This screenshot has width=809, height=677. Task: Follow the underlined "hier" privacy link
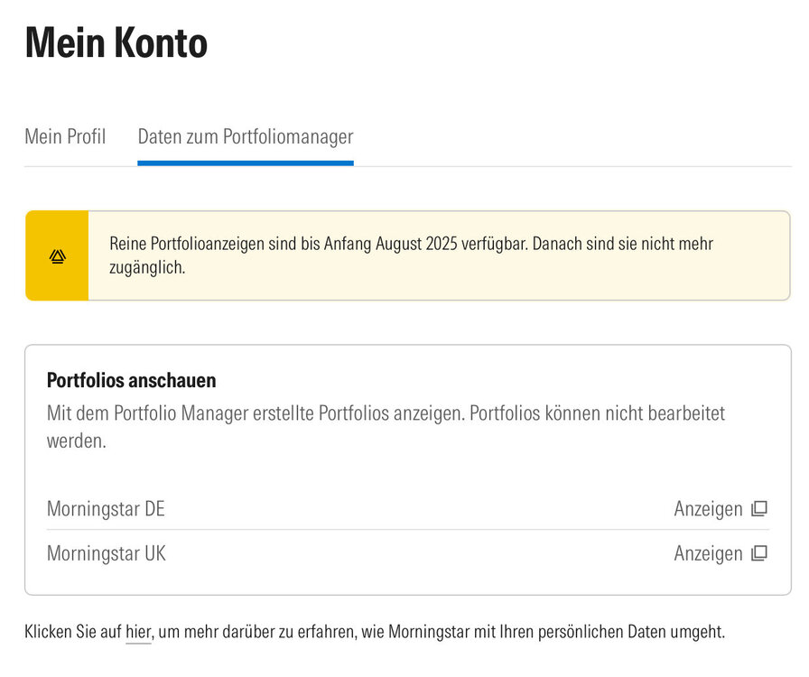click(138, 632)
